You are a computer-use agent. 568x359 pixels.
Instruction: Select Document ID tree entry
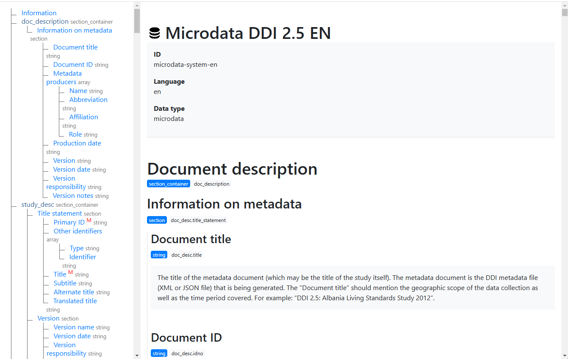coord(73,65)
